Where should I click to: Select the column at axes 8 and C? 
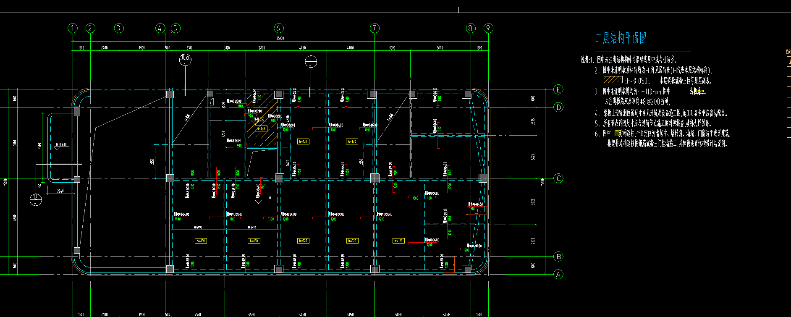coord(483,178)
